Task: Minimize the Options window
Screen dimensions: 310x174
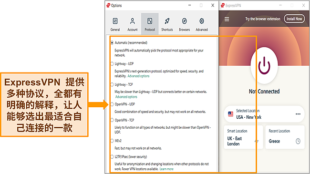Action: pyautogui.click(x=190, y=5)
